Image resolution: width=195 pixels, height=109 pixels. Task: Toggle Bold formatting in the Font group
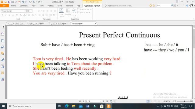(x=2, y=15)
